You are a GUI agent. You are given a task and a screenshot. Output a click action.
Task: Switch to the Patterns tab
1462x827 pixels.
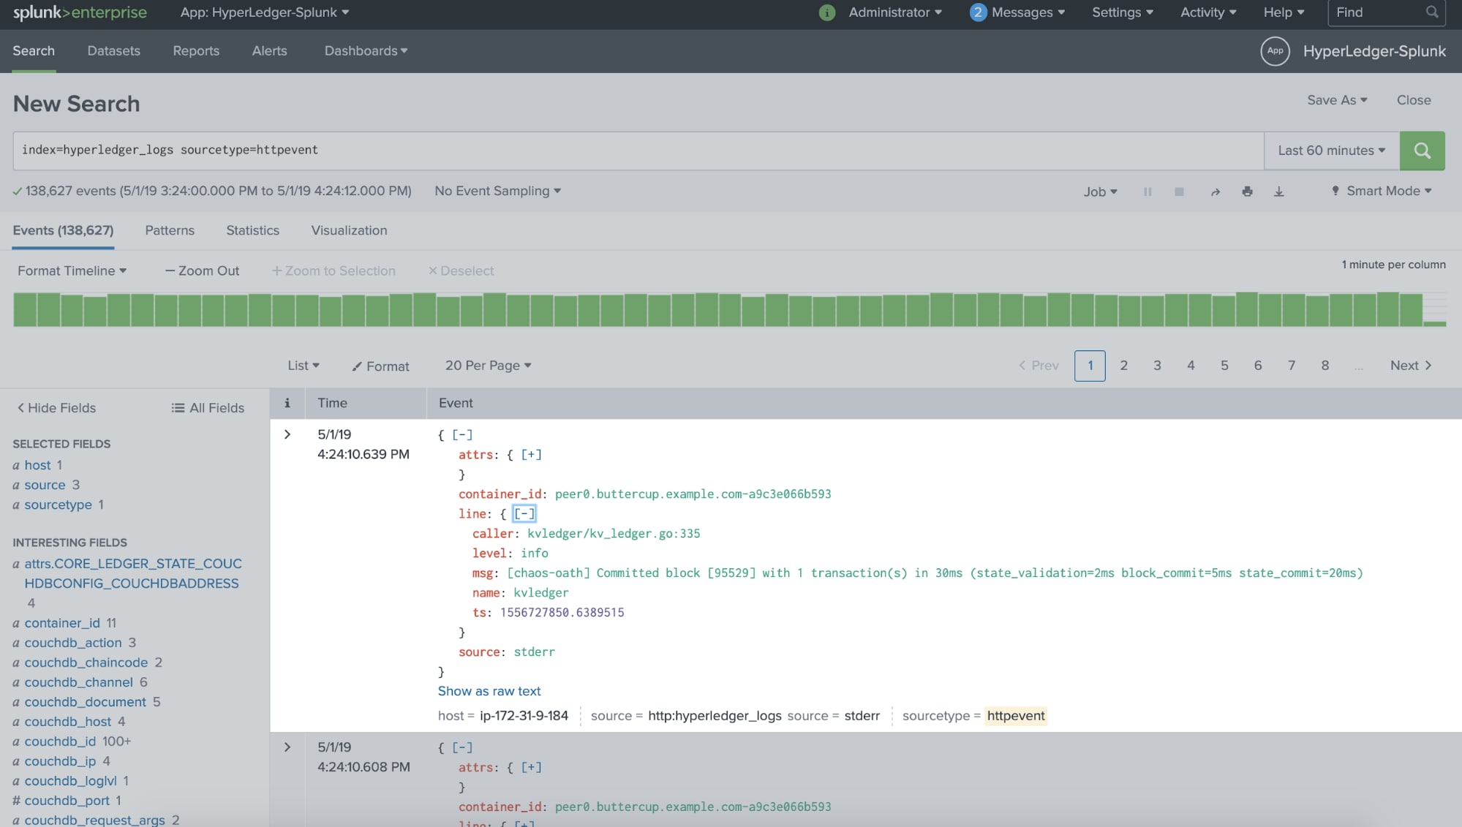point(170,230)
